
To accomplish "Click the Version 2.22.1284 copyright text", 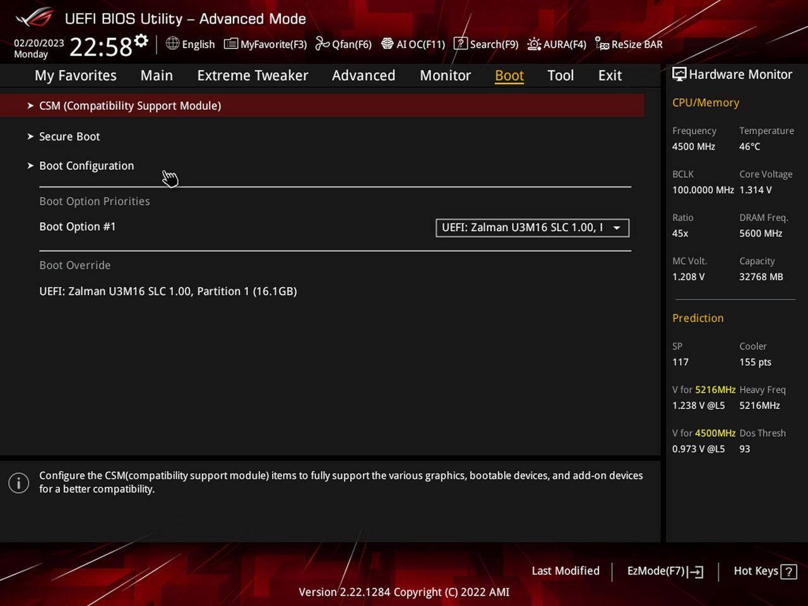I will 404,592.
